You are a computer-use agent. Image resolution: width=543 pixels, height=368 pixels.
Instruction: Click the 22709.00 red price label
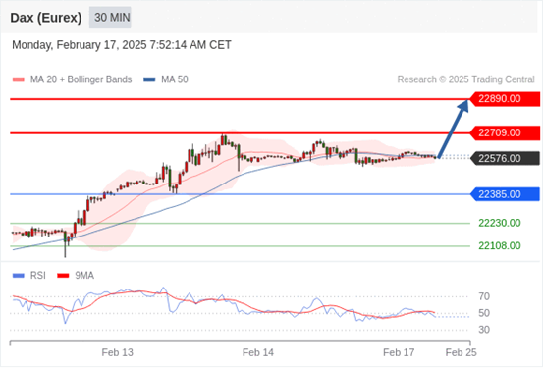[x=505, y=132]
